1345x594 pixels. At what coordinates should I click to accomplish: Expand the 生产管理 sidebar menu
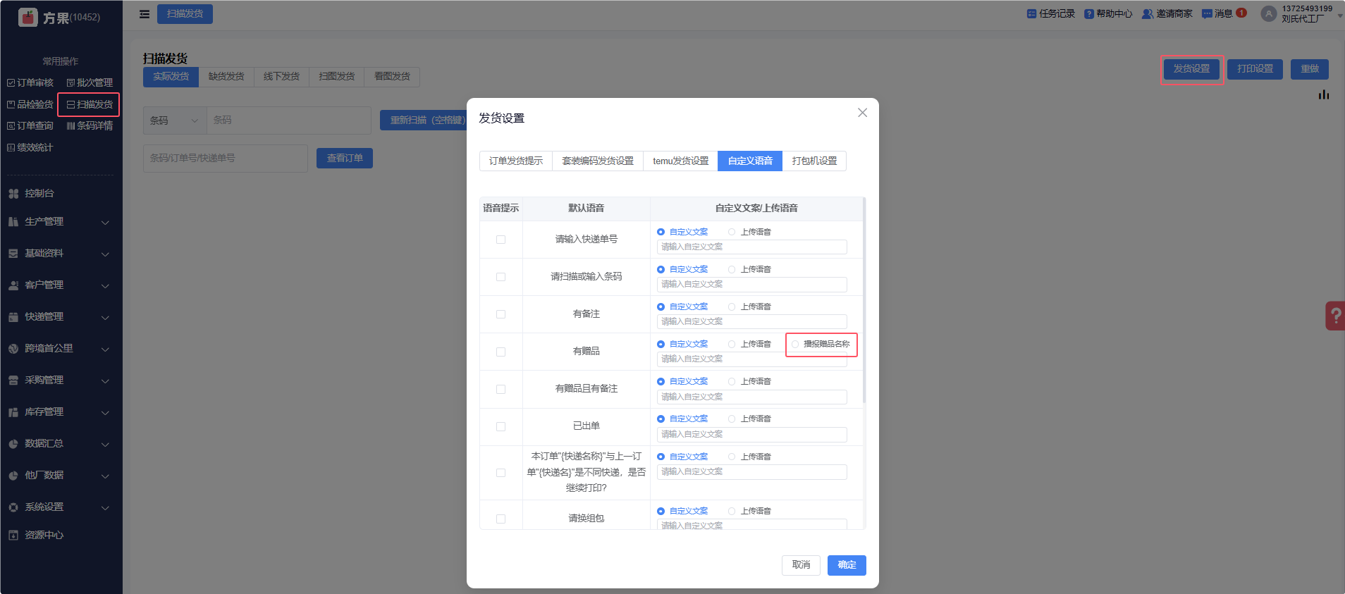click(x=56, y=222)
